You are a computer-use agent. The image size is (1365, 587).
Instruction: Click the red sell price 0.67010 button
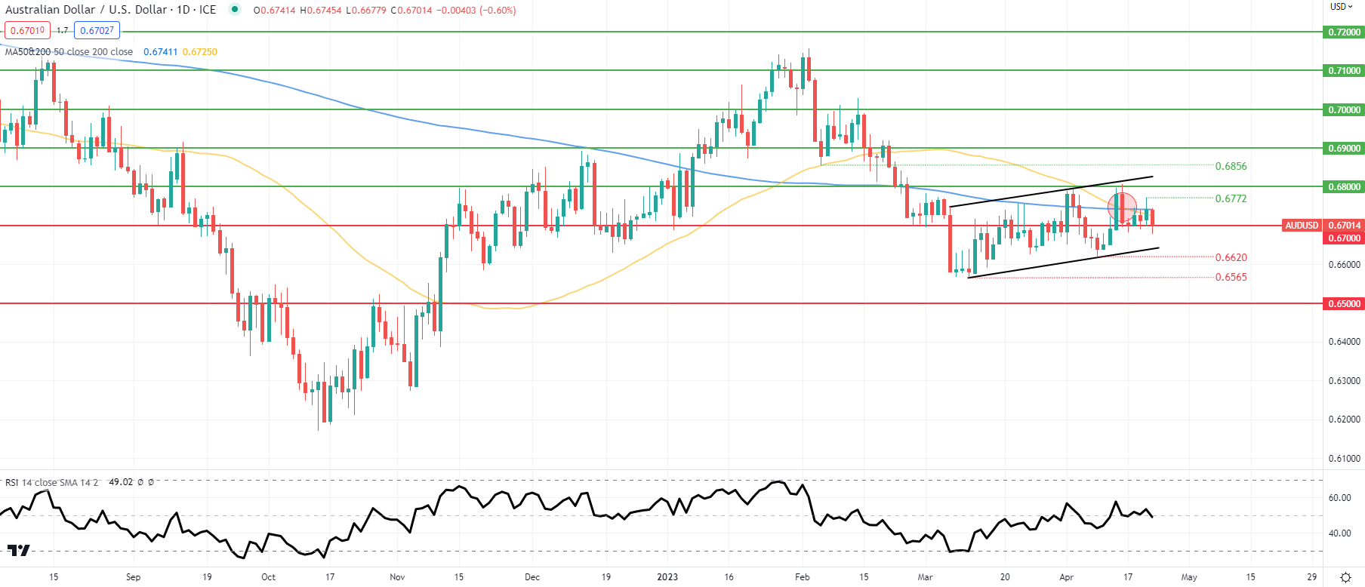[27, 31]
